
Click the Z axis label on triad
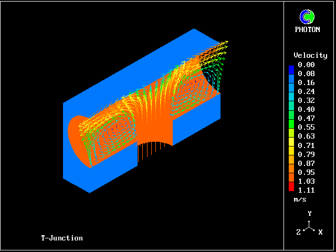299,232
